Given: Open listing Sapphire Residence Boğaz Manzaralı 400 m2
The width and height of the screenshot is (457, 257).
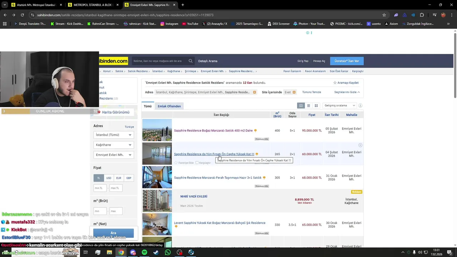Looking at the screenshot, I should tap(213, 131).
